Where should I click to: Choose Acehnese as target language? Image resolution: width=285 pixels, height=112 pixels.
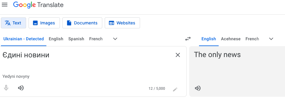point(231,39)
